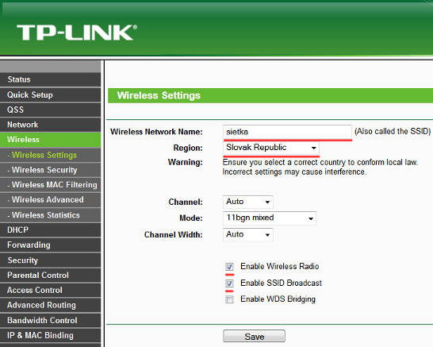
Task: Click the Save button
Action: pyautogui.click(x=254, y=336)
